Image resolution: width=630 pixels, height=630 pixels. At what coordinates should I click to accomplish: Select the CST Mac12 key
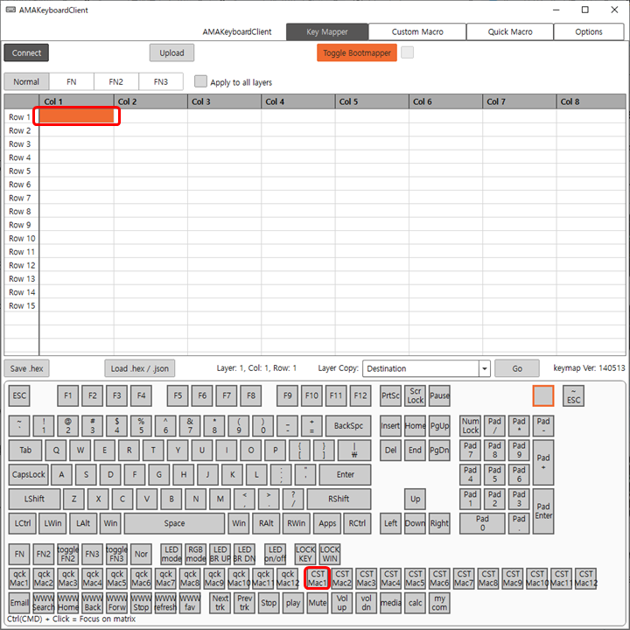[x=585, y=578]
